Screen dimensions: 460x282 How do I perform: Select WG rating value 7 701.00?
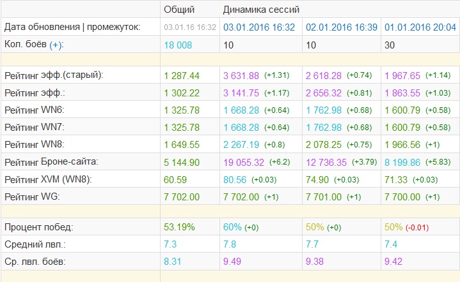[324, 197]
